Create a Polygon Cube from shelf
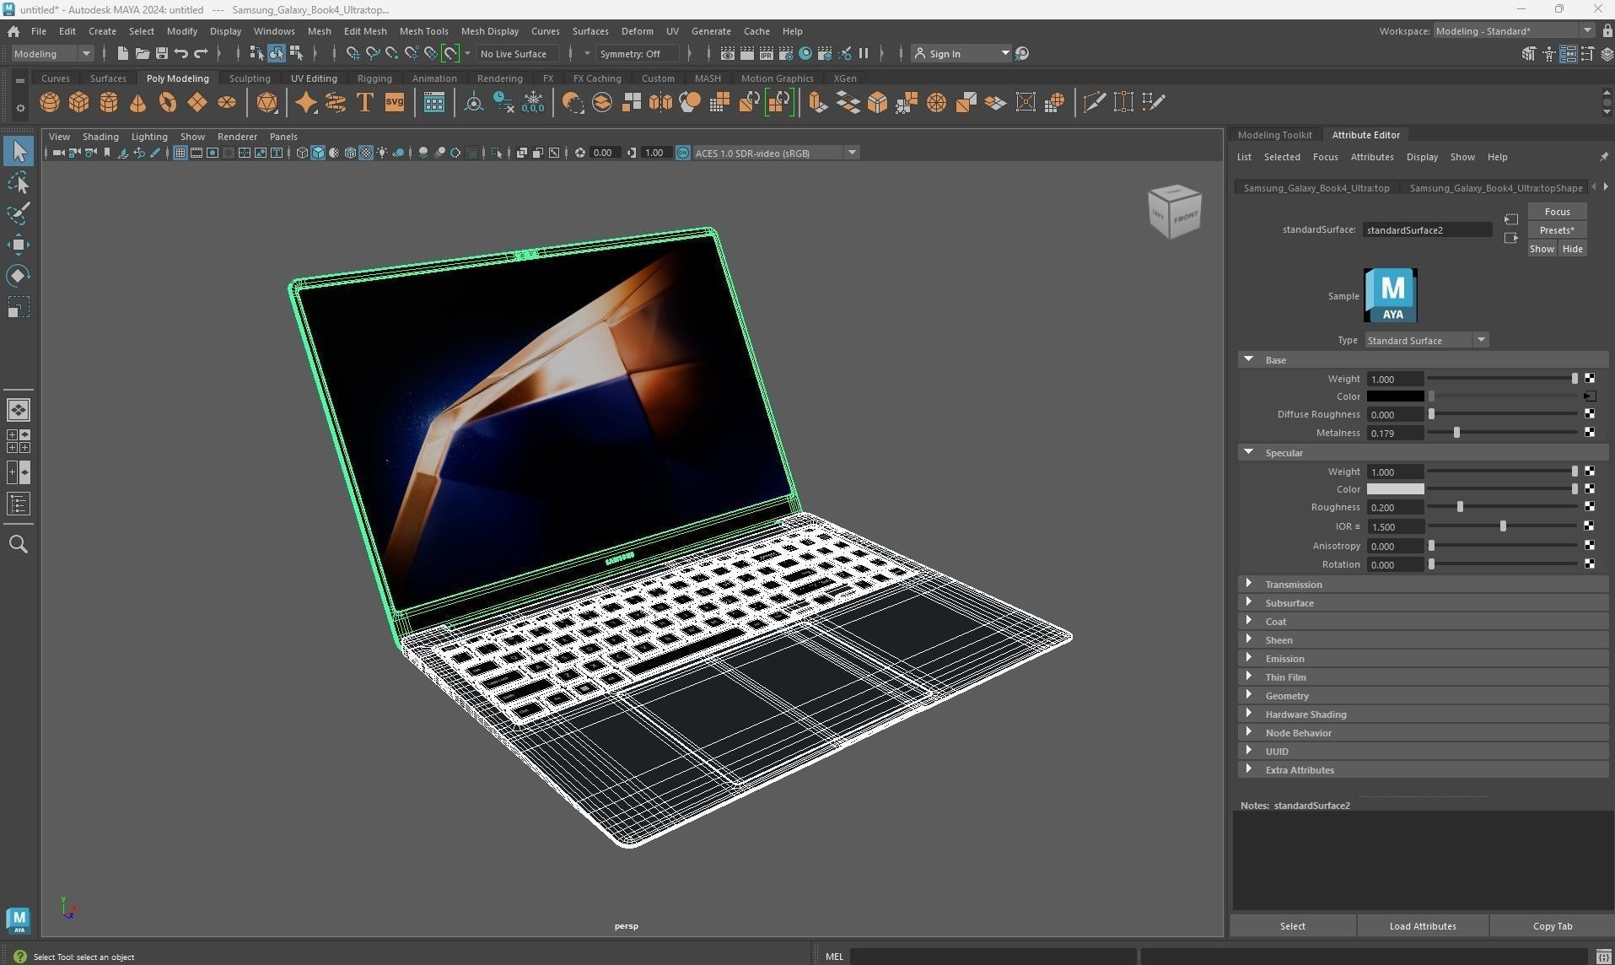The width and height of the screenshot is (1615, 965). (79, 103)
